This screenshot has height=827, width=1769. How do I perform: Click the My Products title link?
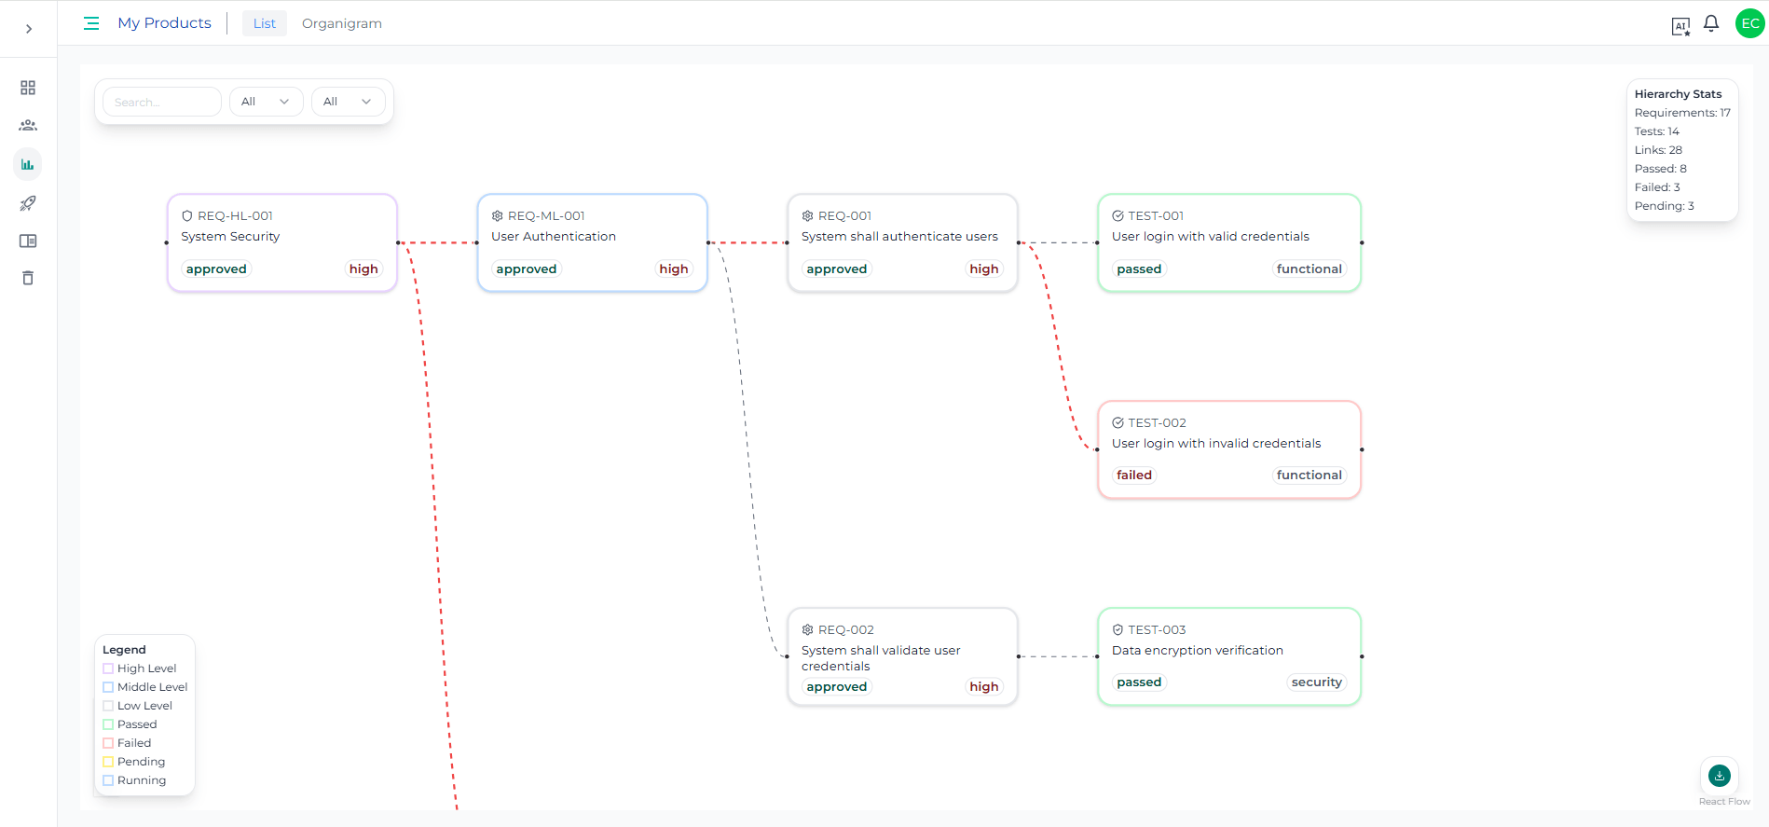(164, 23)
